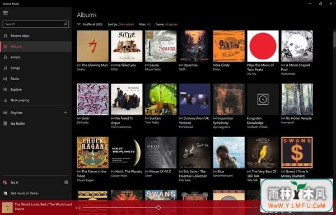Open the Jez Radio playlist
Screen dimensions: 336x215
(36, 124)
